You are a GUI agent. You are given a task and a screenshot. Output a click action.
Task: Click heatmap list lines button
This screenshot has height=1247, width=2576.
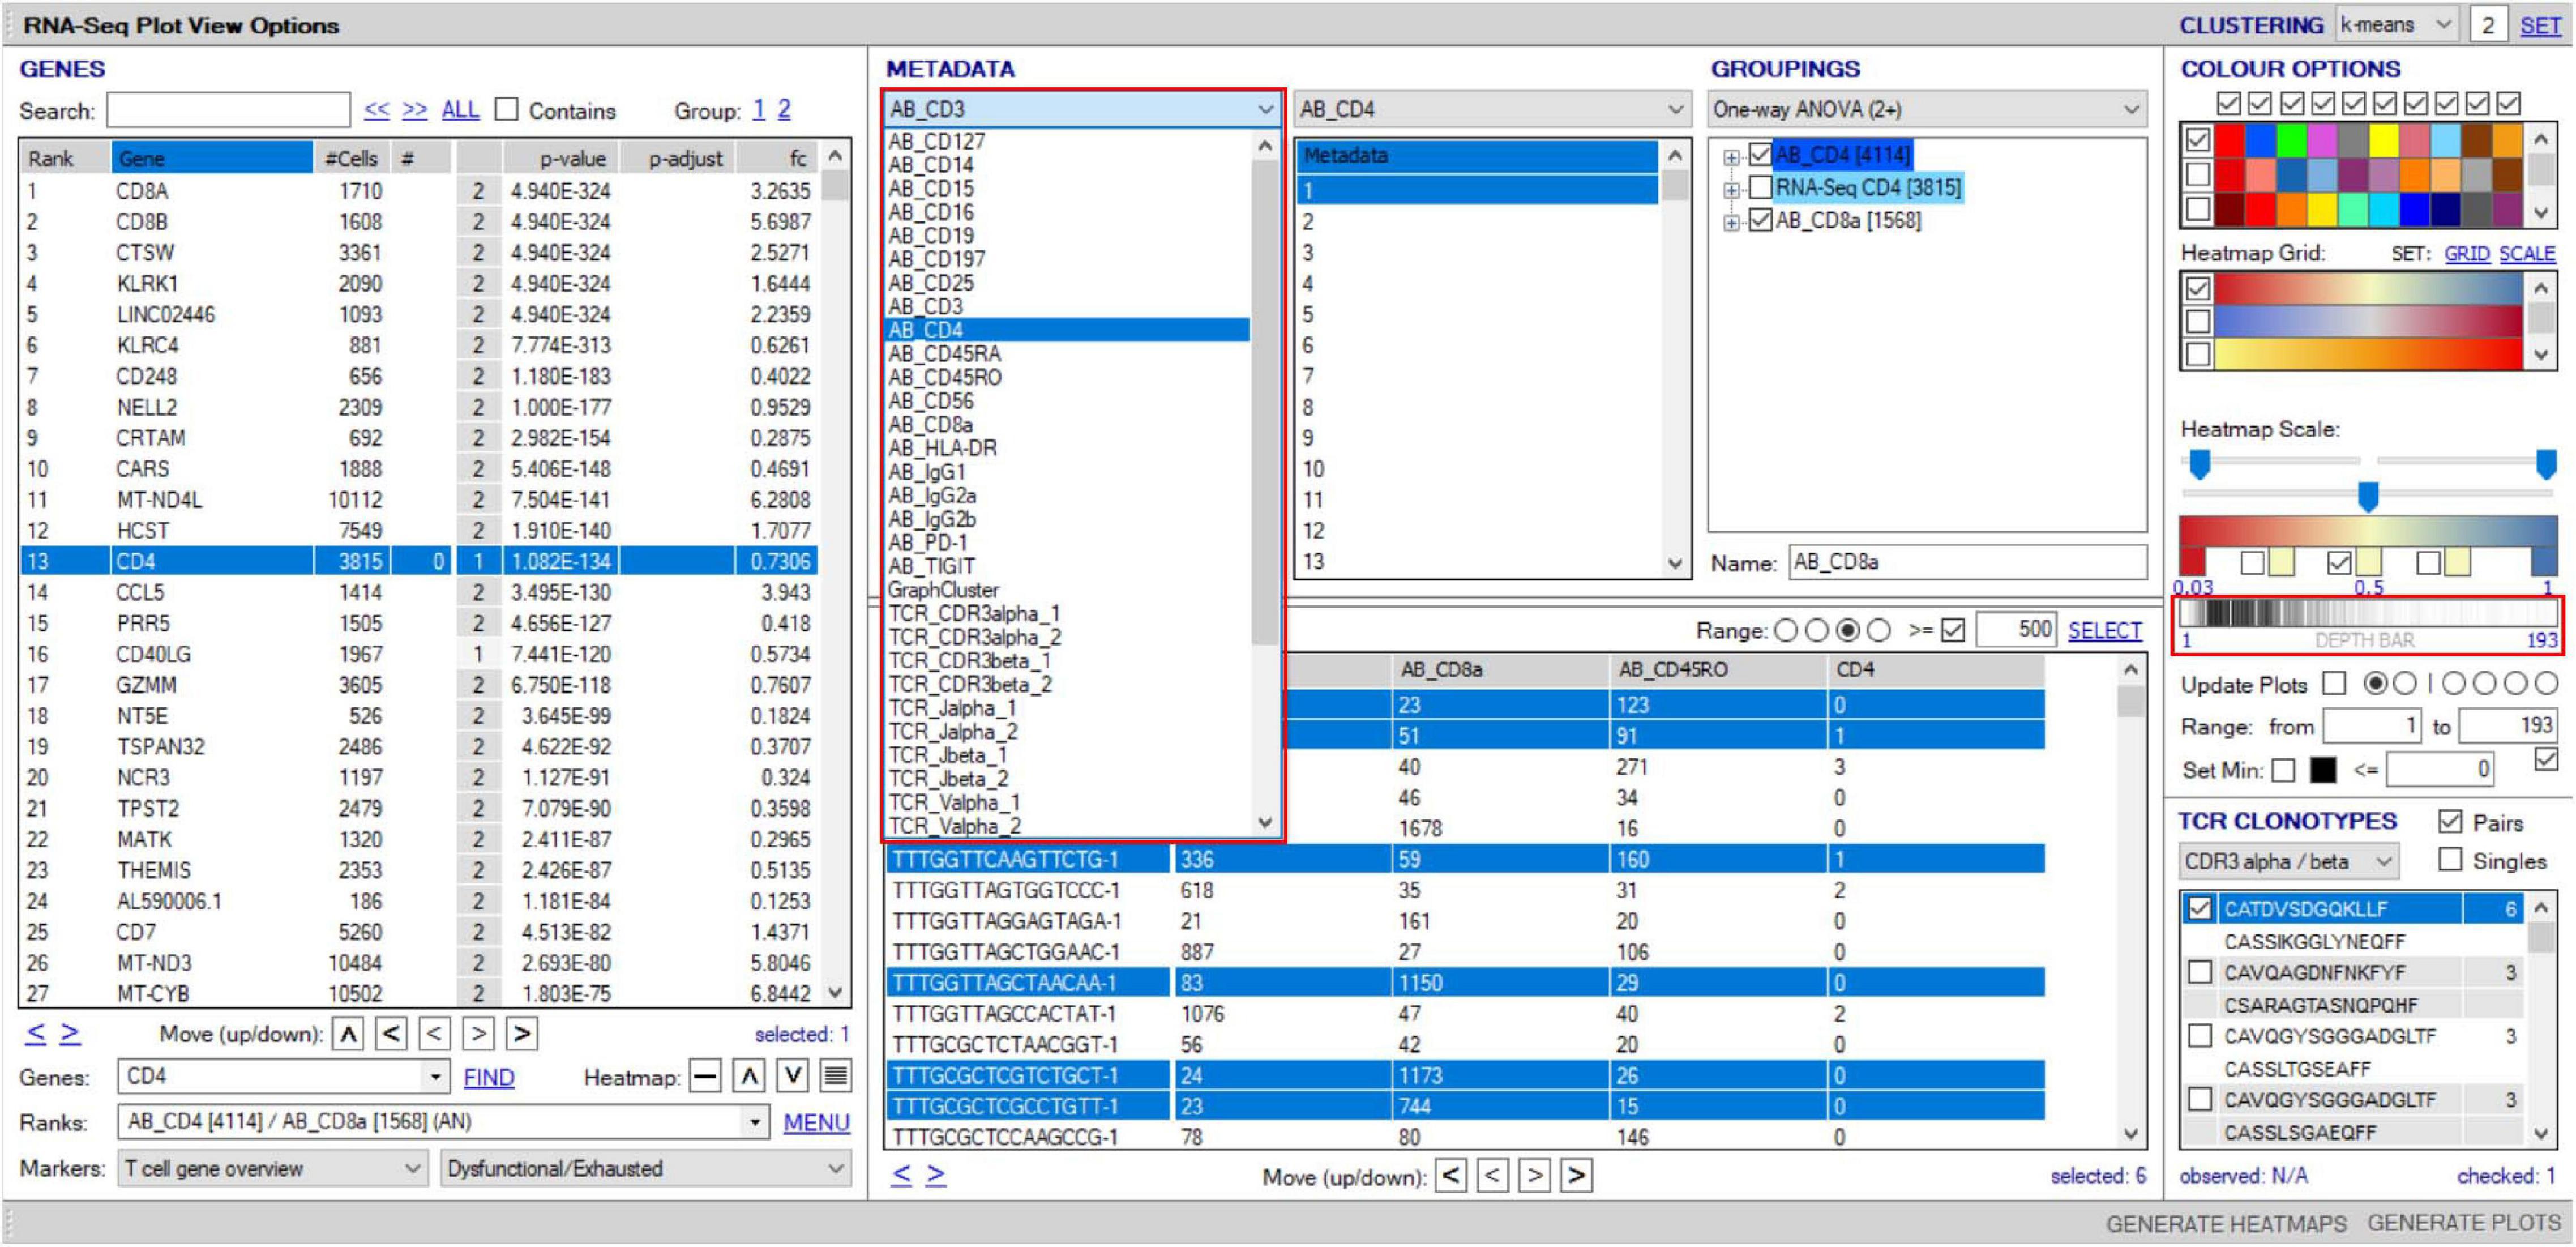(835, 1077)
